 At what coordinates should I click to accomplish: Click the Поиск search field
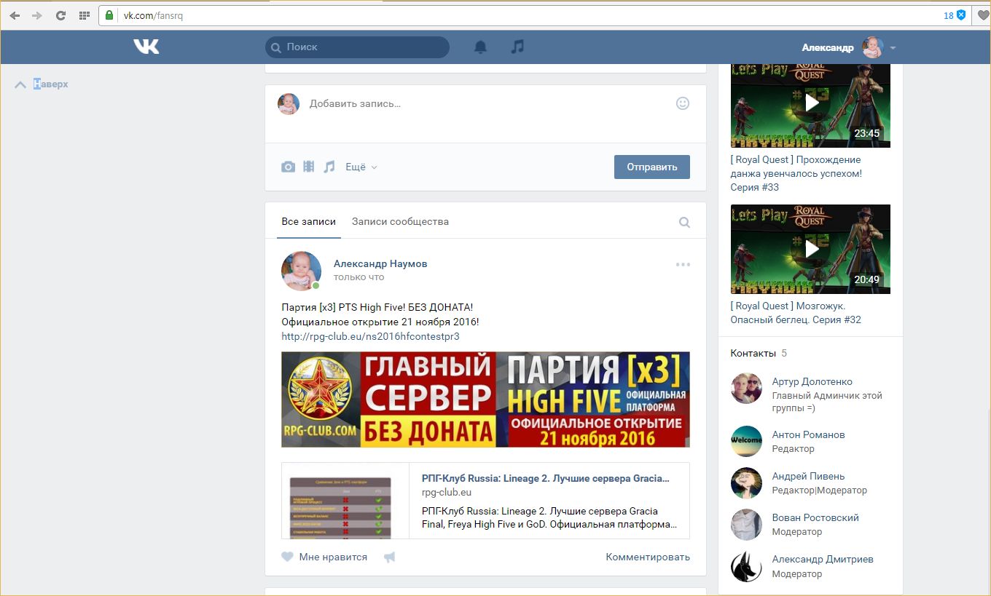(x=357, y=47)
